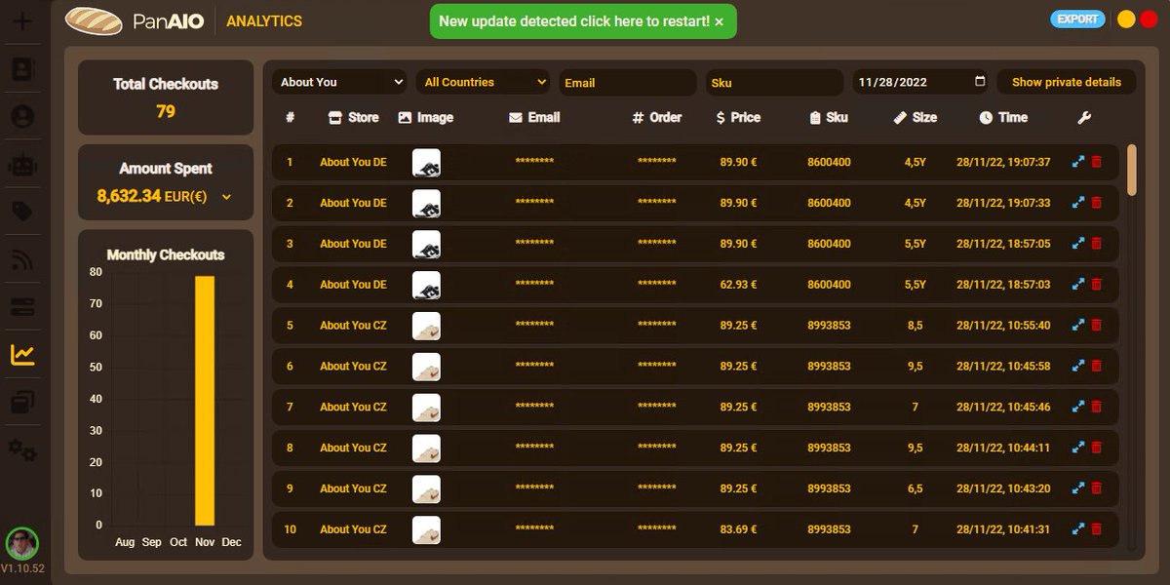Sort by the Price column header
Image resolution: width=1170 pixels, height=585 pixels.
tap(738, 117)
